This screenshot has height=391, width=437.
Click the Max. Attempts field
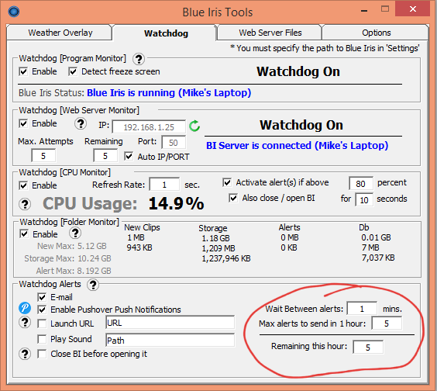tap(43, 156)
